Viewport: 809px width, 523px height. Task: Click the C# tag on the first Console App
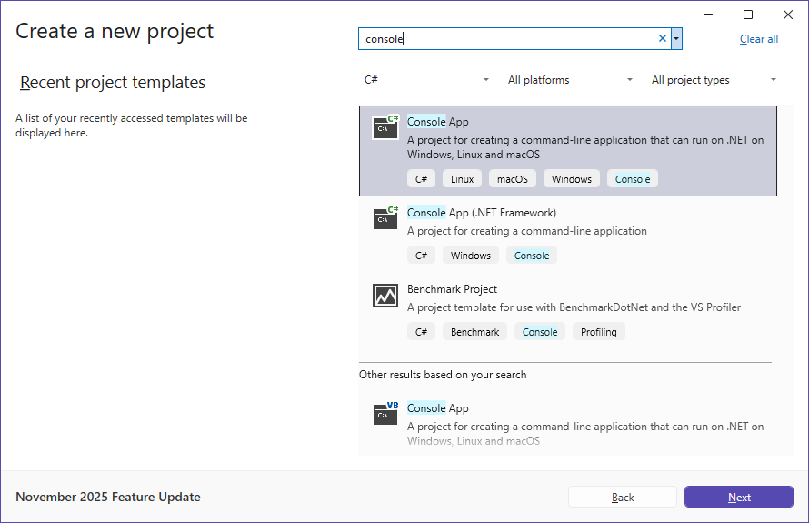coord(421,179)
